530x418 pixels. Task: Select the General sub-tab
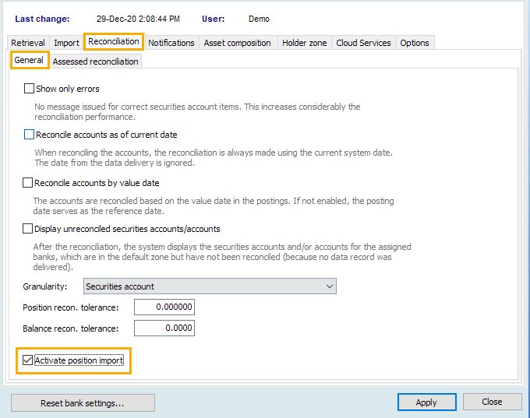[29, 60]
